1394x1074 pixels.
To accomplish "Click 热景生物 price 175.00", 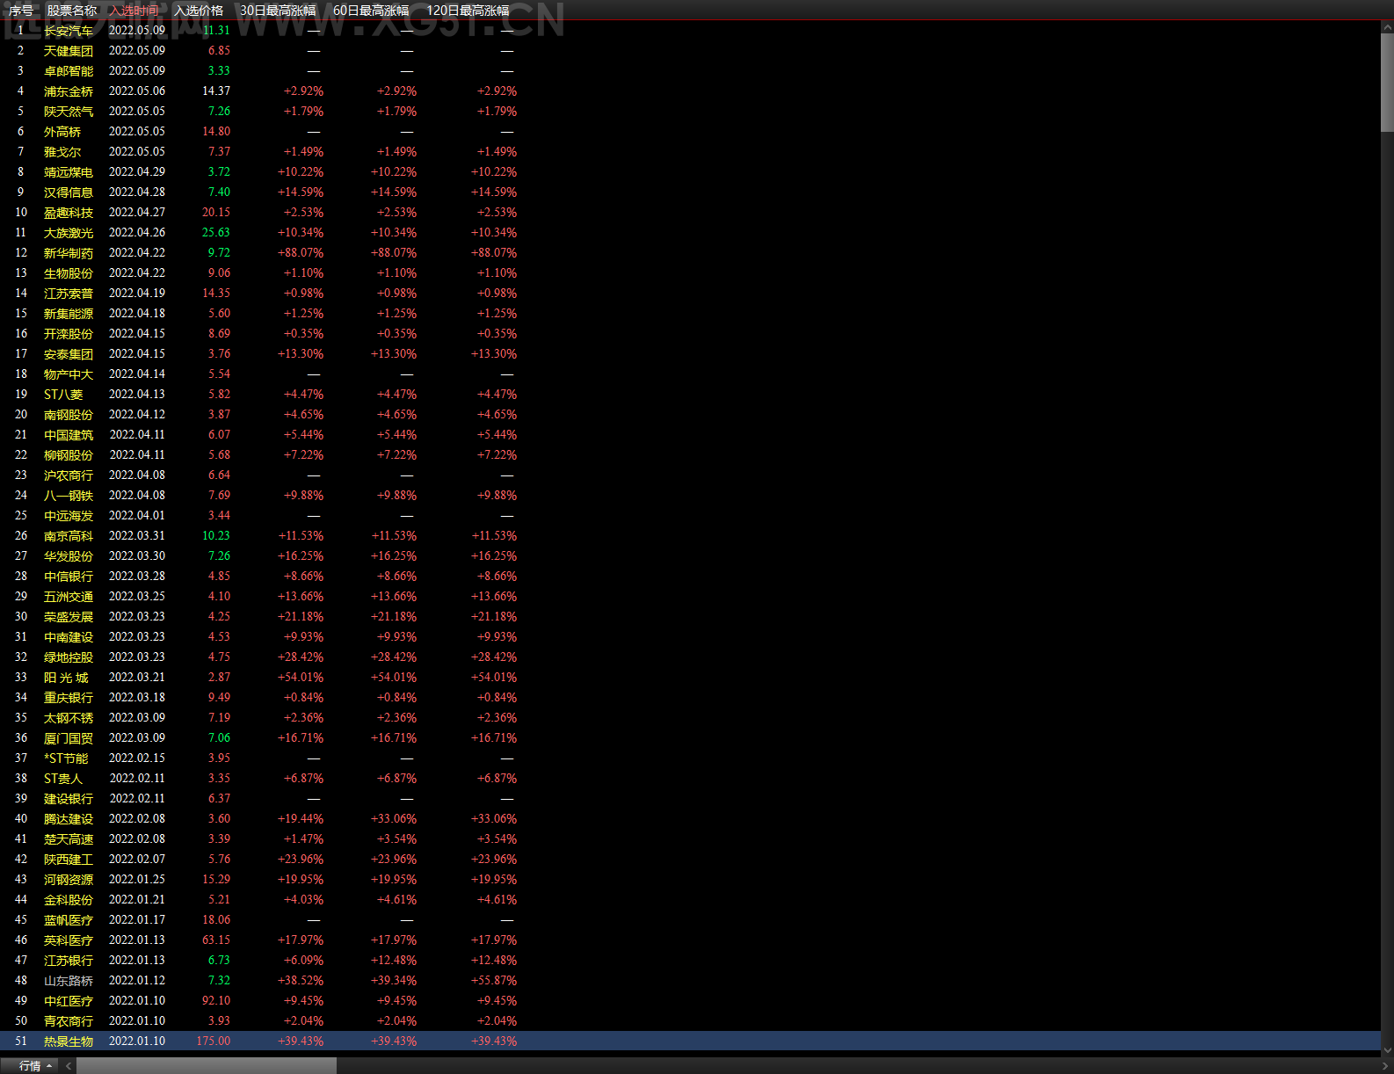I will point(214,1041).
